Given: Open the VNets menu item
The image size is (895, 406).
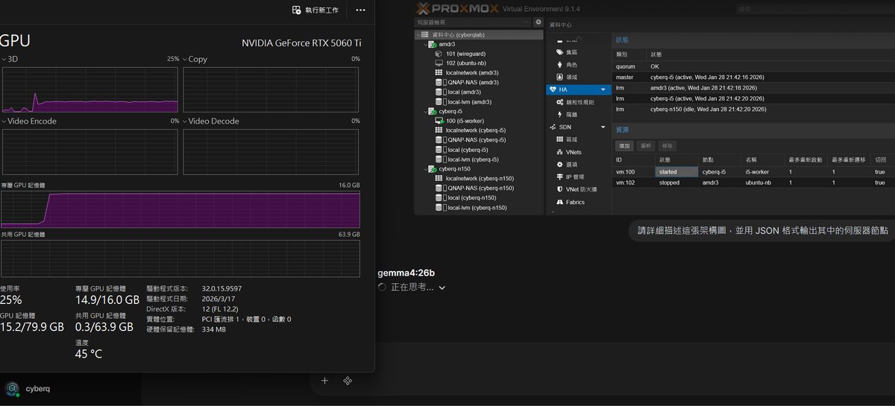Looking at the screenshot, I should tap(573, 152).
